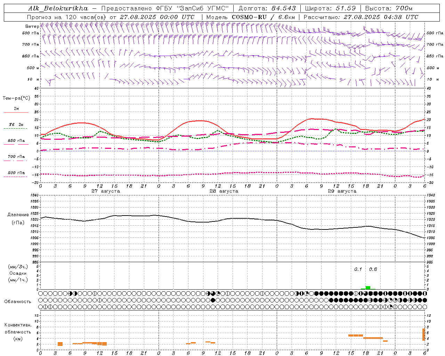Click the (мм/1ч.) precipitation unit label
Viewport: 445px width, 356px height.
coord(18,280)
